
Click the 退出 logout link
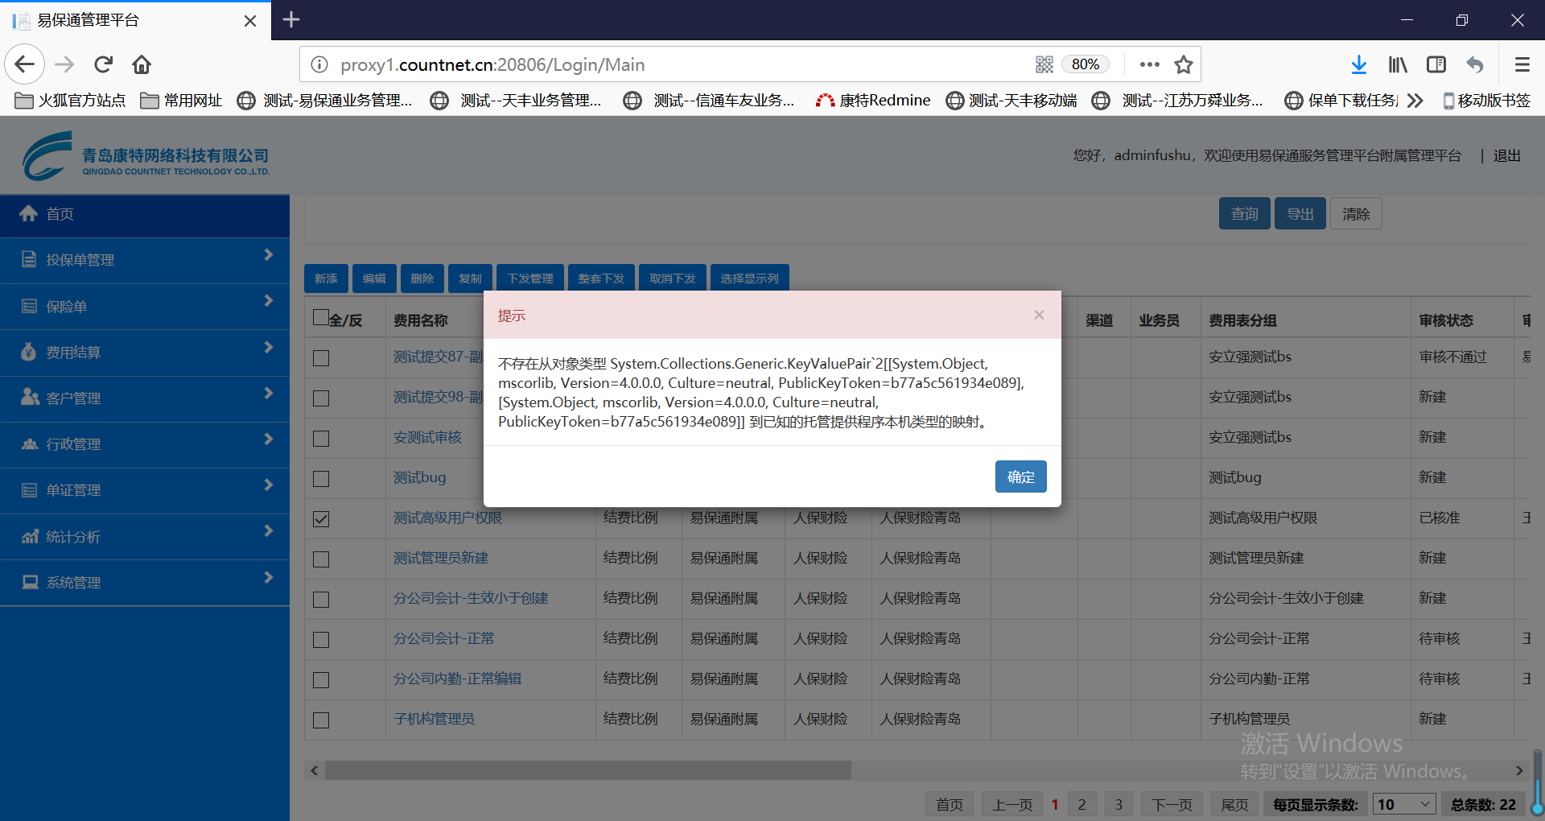(x=1506, y=156)
